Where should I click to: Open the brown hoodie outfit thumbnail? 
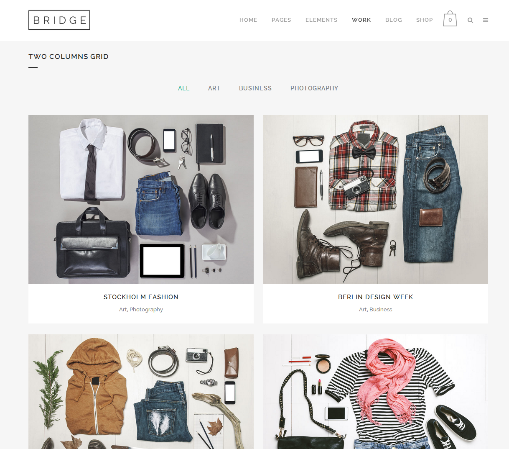pos(141,392)
